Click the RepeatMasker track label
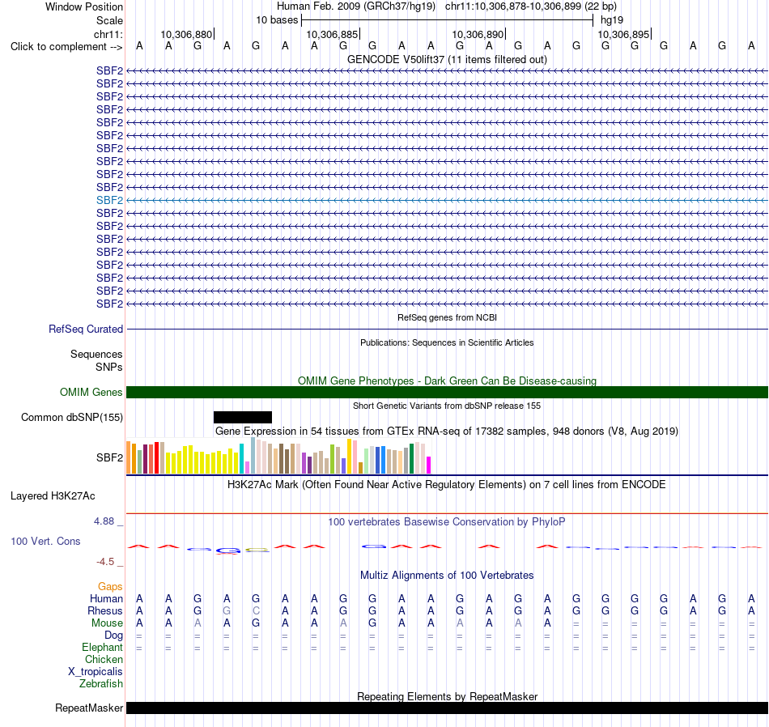Screen dimensions: 769x727 (89, 708)
